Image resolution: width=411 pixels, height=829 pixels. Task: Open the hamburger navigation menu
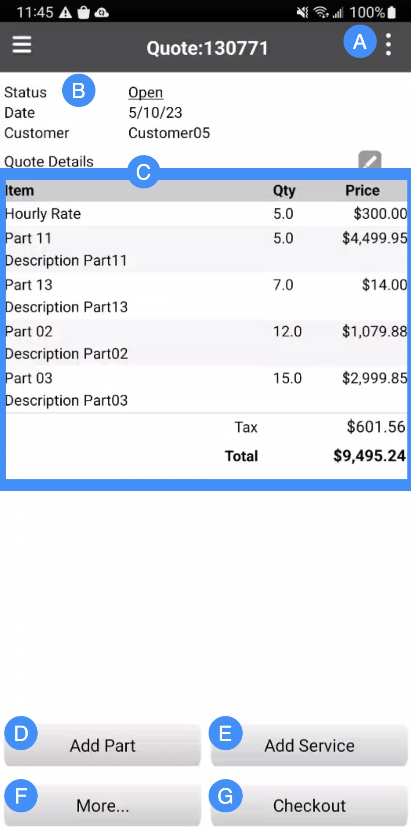21,45
